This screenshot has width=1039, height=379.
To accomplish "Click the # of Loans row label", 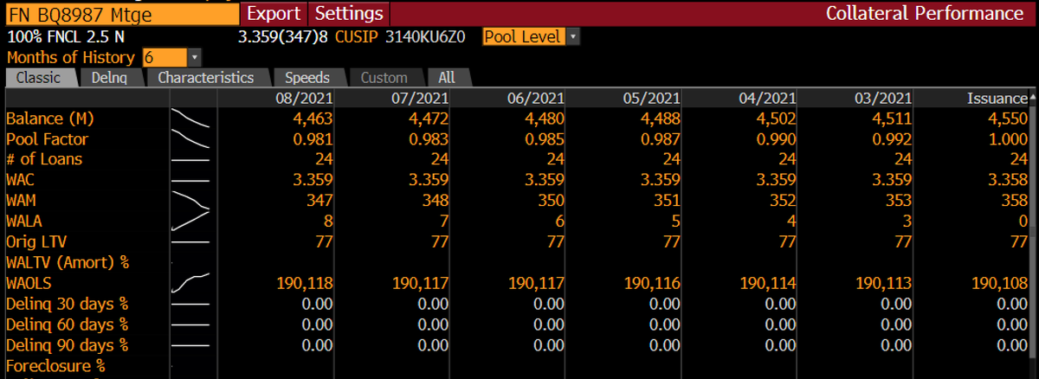I will click(x=44, y=160).
